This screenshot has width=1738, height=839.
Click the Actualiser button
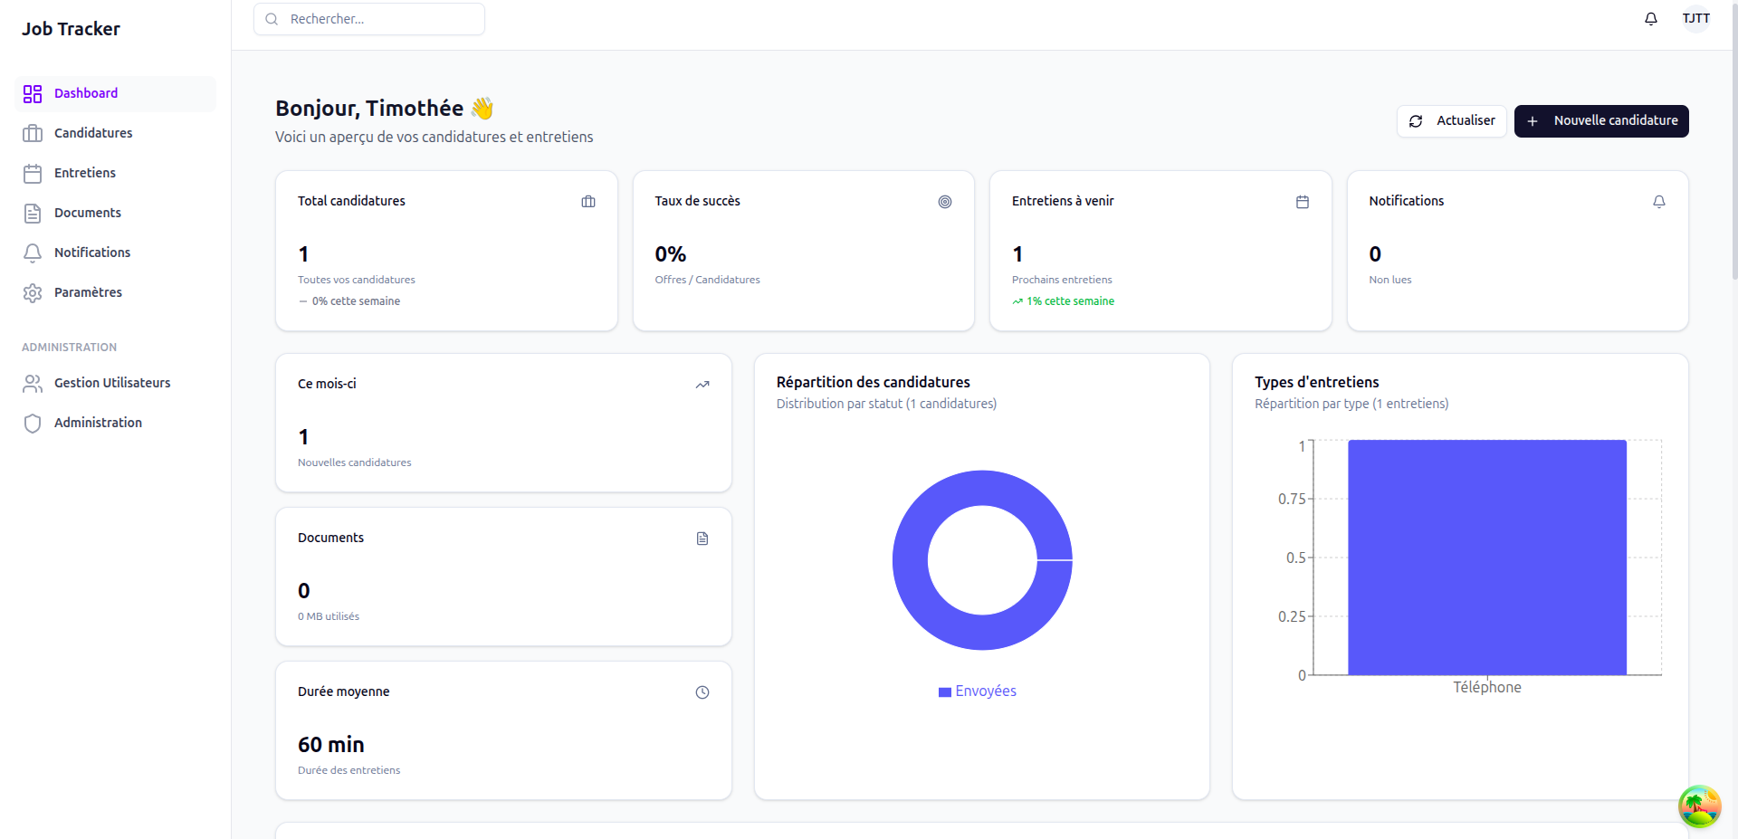[1452, 120]
